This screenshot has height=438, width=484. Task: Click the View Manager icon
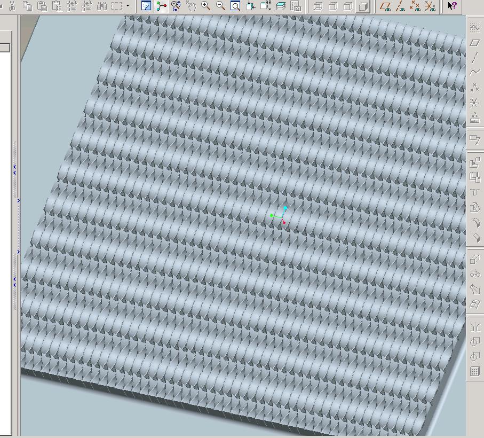click(296, 6)
